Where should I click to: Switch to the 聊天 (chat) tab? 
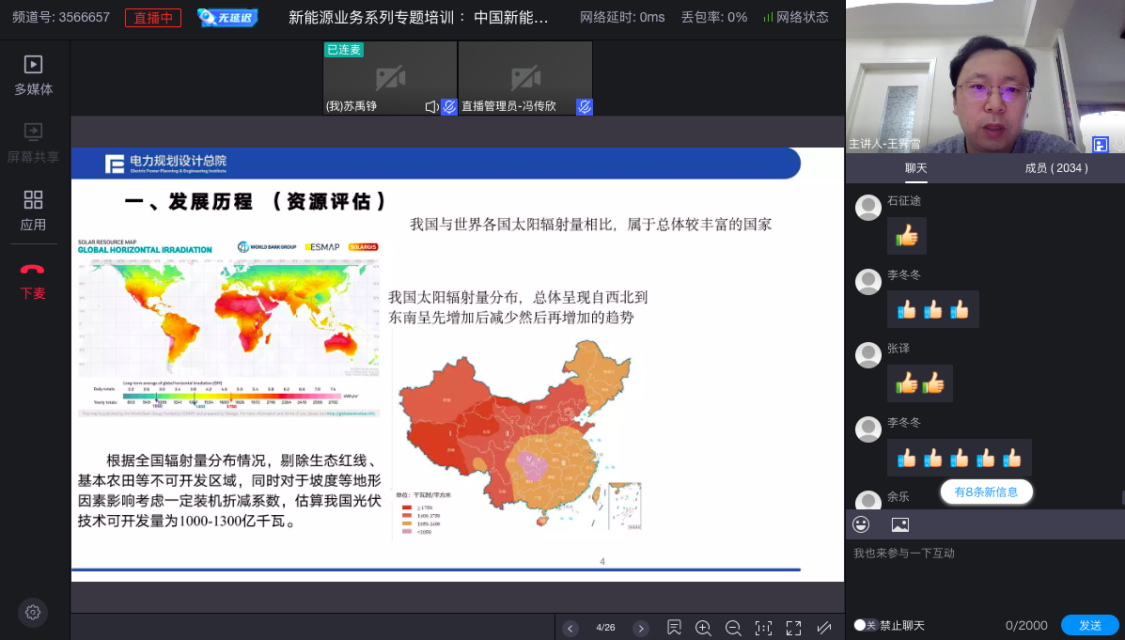coord(914,166)
